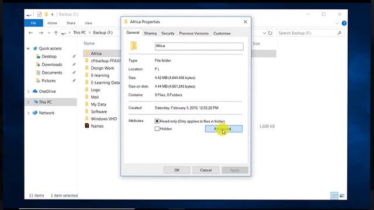Open the Security tab
The image size is (374, 210).
click(x=168, y=33)
